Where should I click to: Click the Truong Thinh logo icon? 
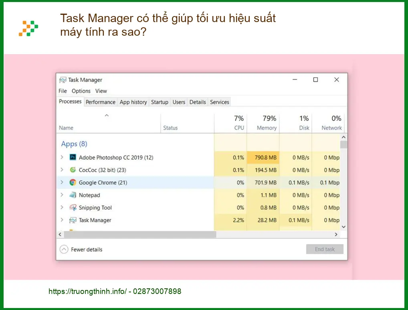click(28, 28)
